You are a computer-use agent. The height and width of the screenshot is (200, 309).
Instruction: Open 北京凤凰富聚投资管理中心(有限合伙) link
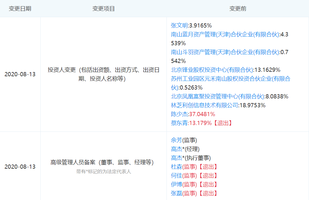(217, 96)
